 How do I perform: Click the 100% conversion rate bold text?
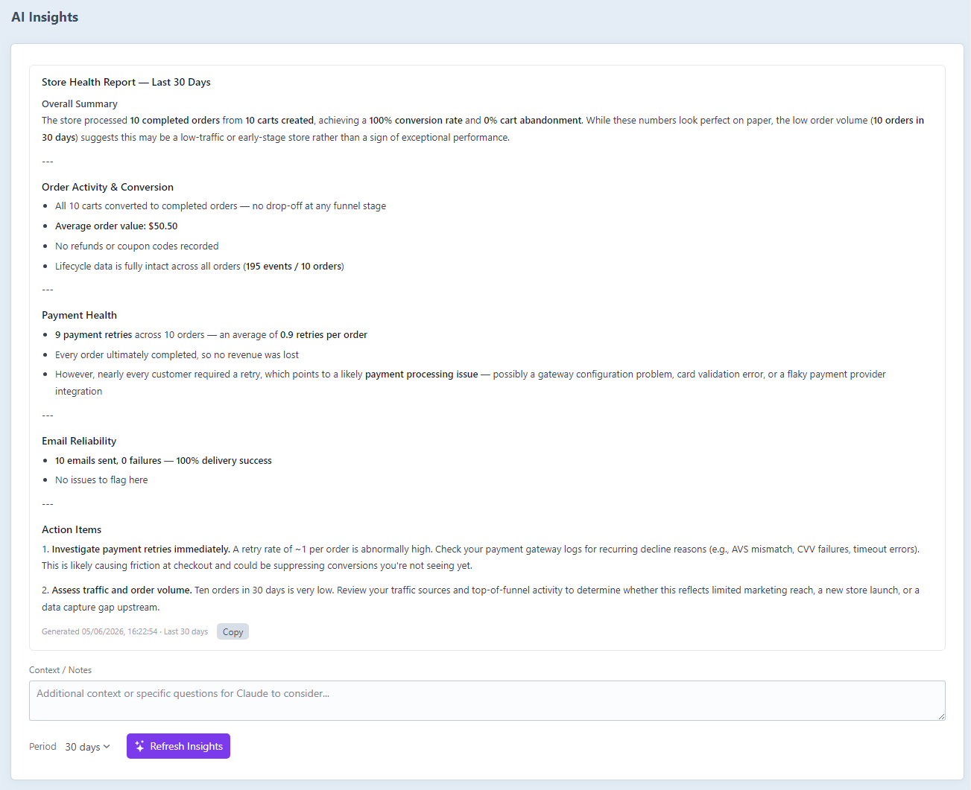416,120
